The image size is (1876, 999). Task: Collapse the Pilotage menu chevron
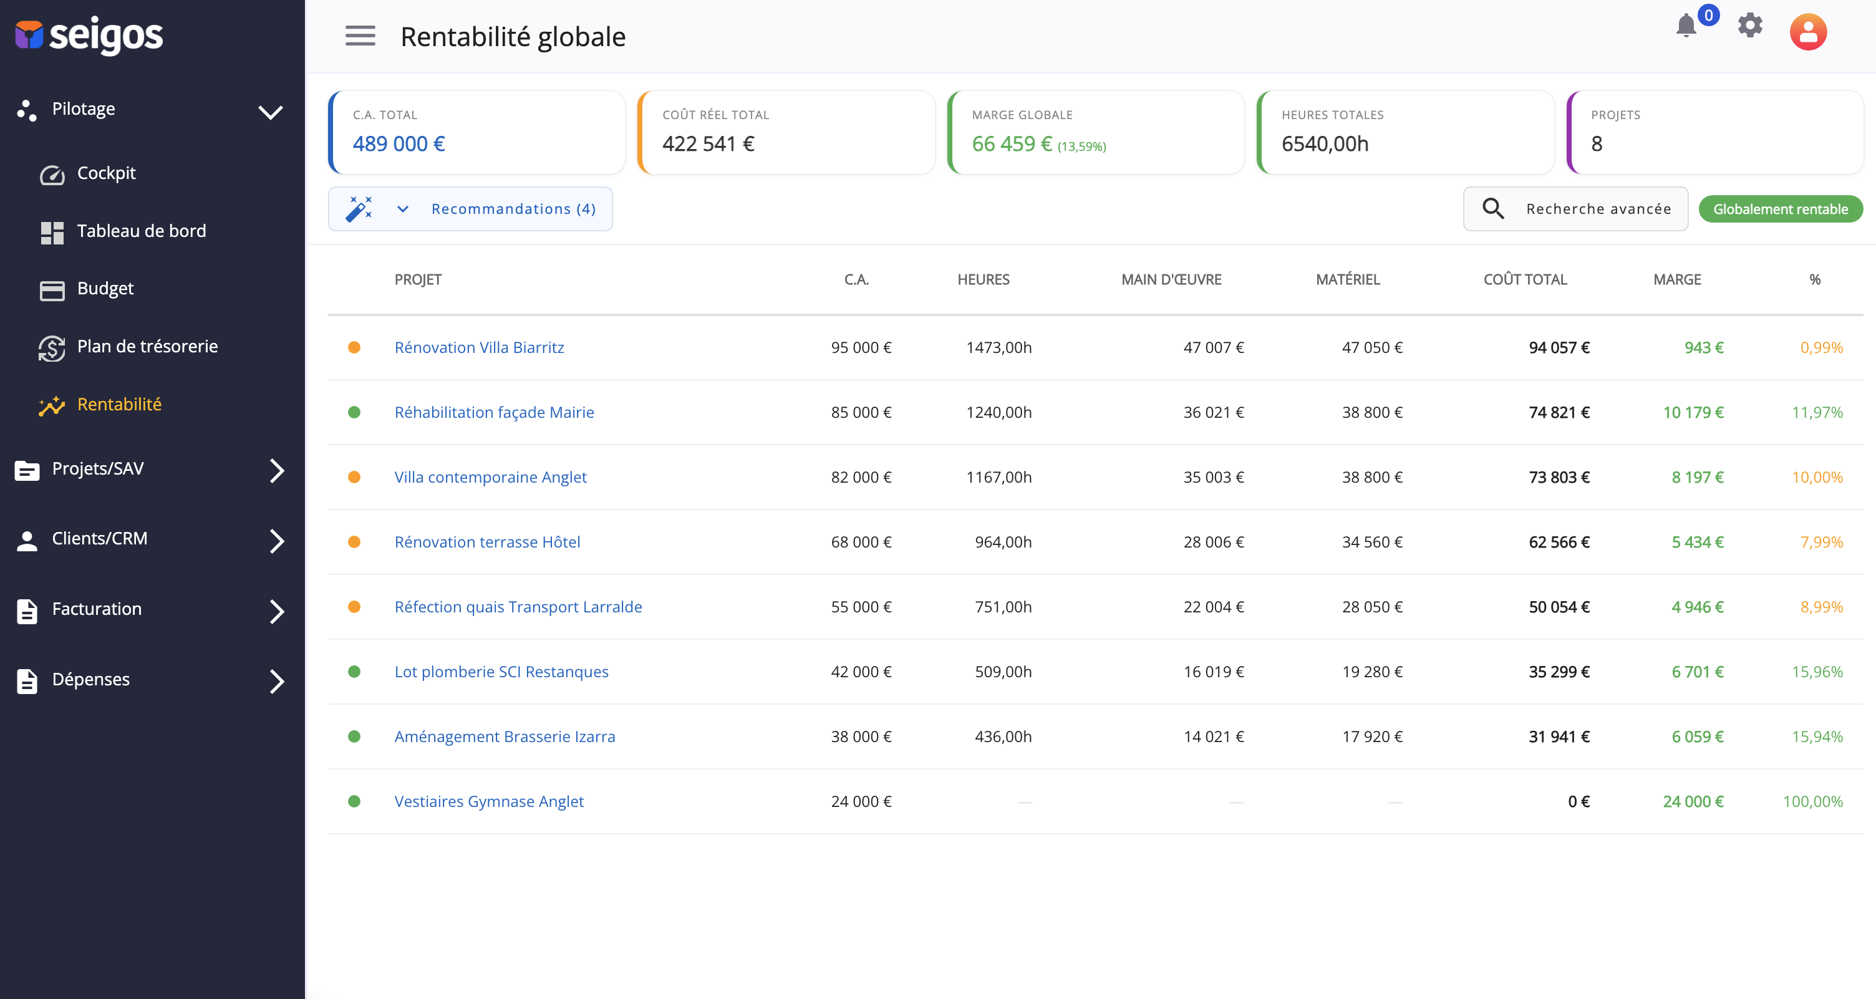click(x=270, y=112)
